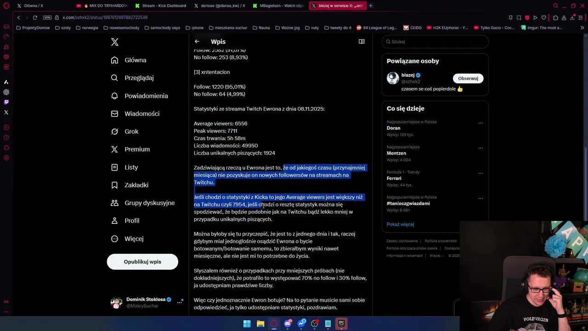588x331 pixels.
Task: Open History clock icon in Opera sidebar
Action: click(x=6, y=137)
